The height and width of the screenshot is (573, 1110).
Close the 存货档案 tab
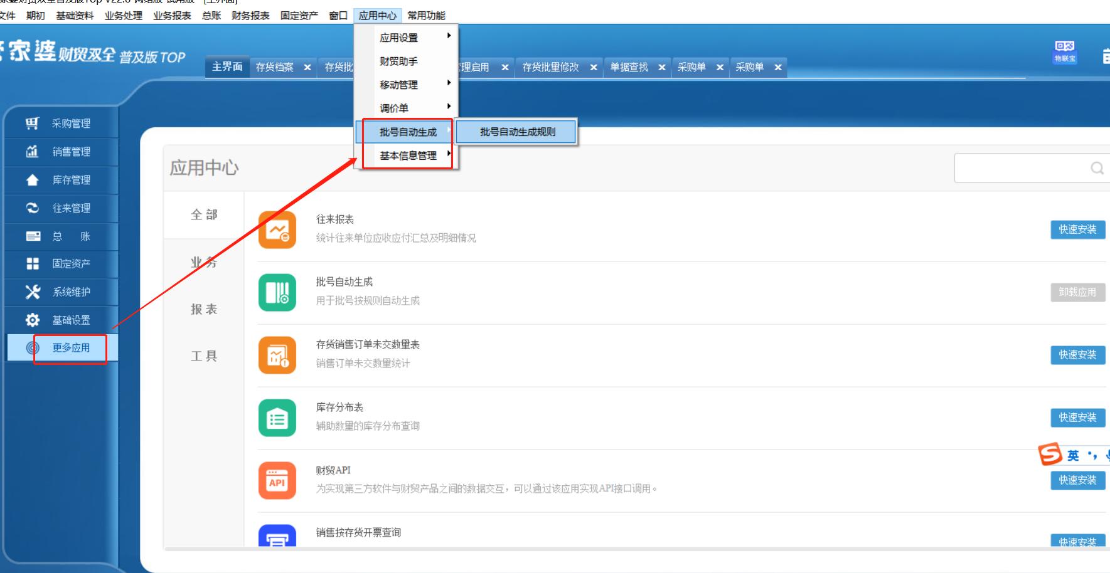pyautogui.click(x=307, y=67)
